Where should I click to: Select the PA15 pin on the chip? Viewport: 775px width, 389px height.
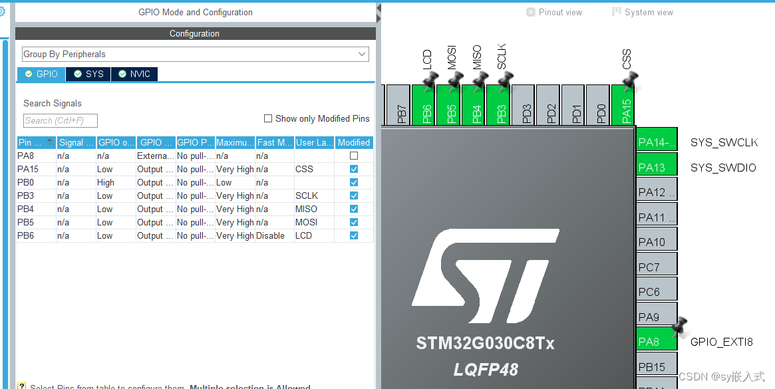[623, 105]
